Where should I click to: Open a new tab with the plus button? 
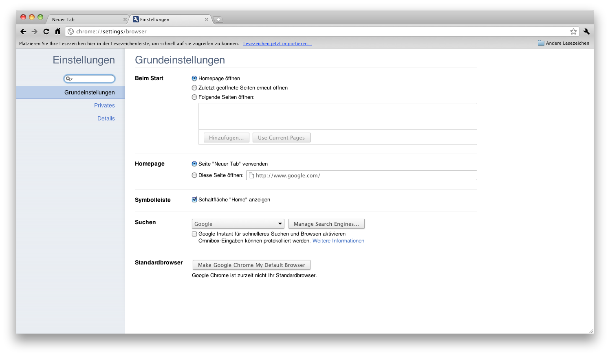(218, 19)
